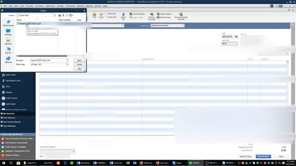Open the Customers menu

point(50,6)
